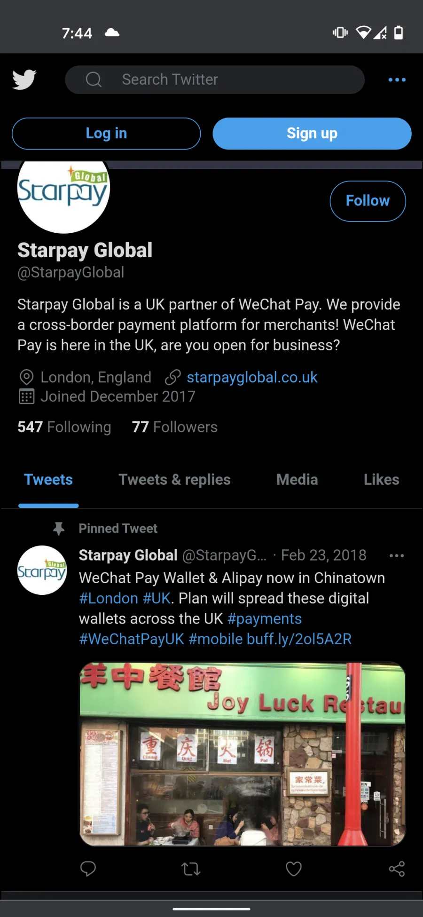Click the reply speech bubble icon

pyautogui.click(x=88, y=869)
